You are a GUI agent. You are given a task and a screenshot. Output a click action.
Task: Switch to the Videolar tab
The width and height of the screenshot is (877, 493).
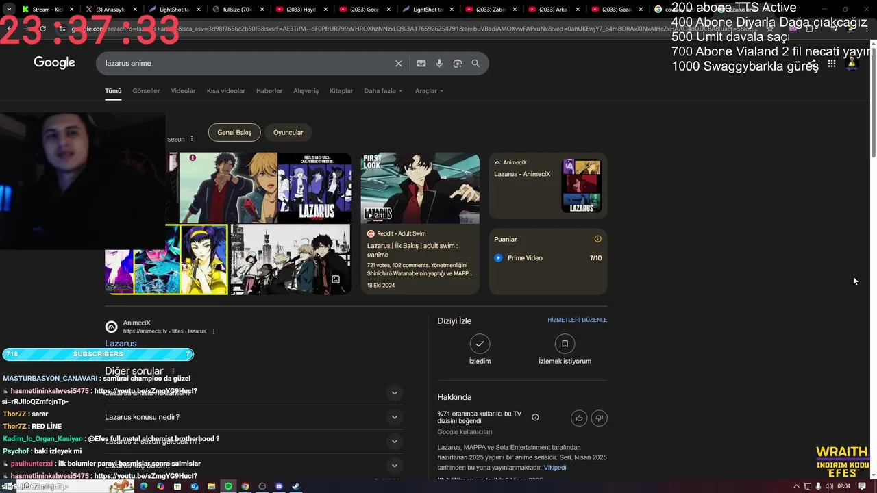pyautogui.click(x=183, y=91)
